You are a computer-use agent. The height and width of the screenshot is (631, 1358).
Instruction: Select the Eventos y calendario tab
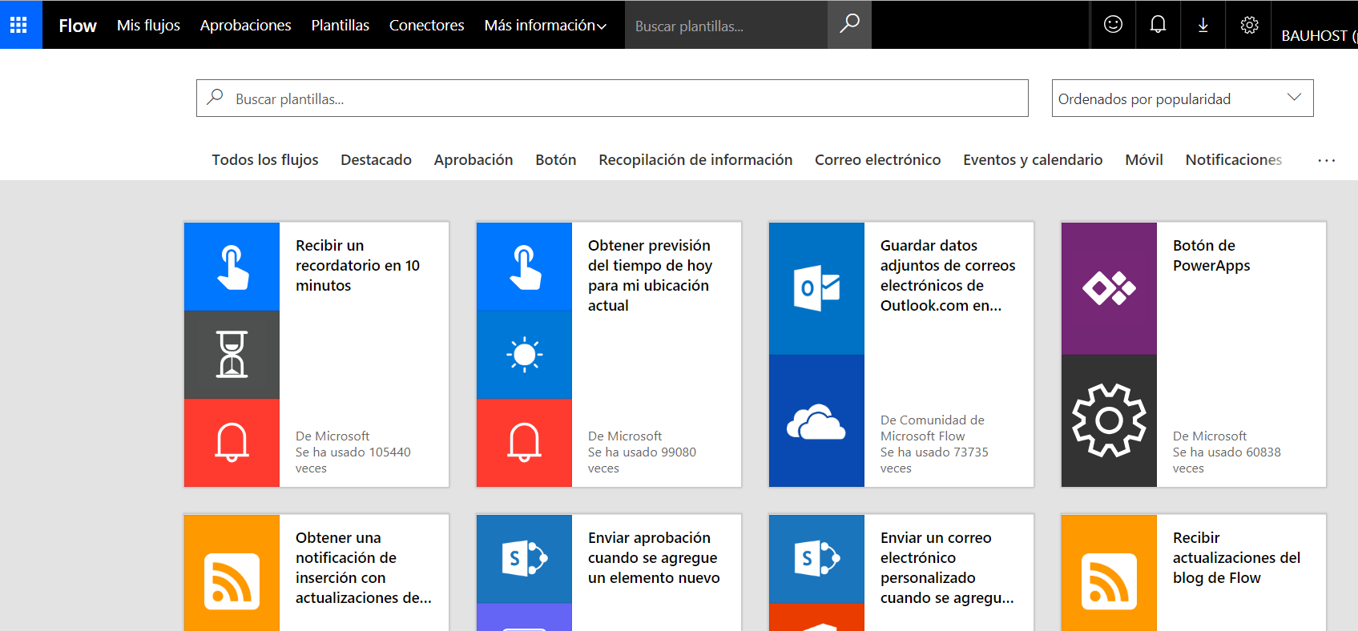click(1033, 159)
